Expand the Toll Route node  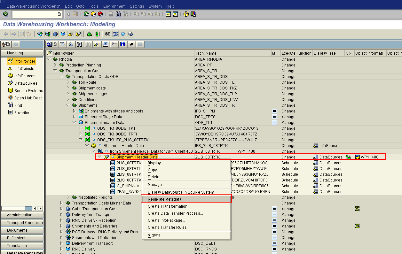coord(68,82)
